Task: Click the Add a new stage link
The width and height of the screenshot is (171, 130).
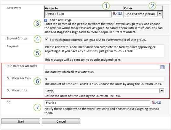Action: pos(60,20)
